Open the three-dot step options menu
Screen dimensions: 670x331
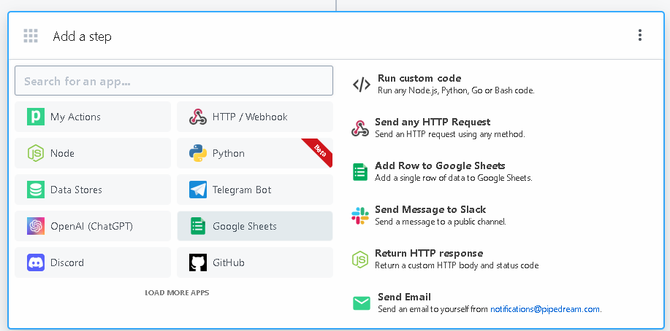pos(639,35)
